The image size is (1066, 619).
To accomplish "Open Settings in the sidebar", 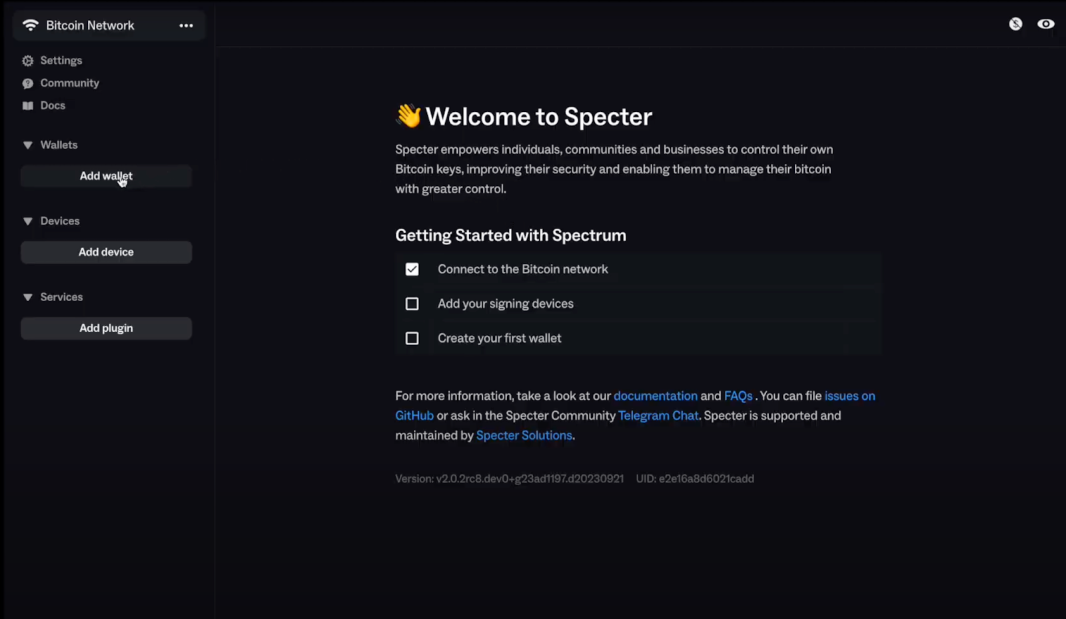I will coord(61,61).
